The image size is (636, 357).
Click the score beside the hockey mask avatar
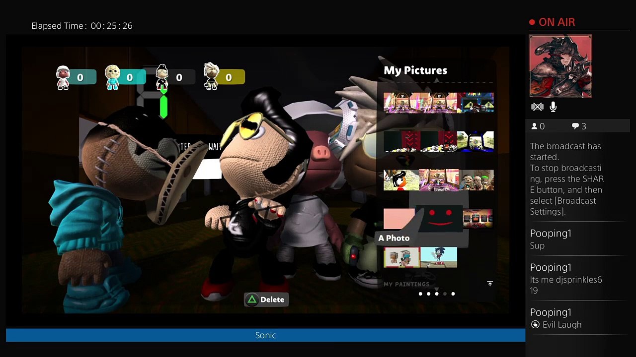(x=130, y=77)
